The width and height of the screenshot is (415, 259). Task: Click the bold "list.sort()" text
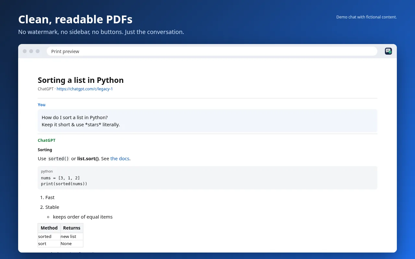coord(88,159)
